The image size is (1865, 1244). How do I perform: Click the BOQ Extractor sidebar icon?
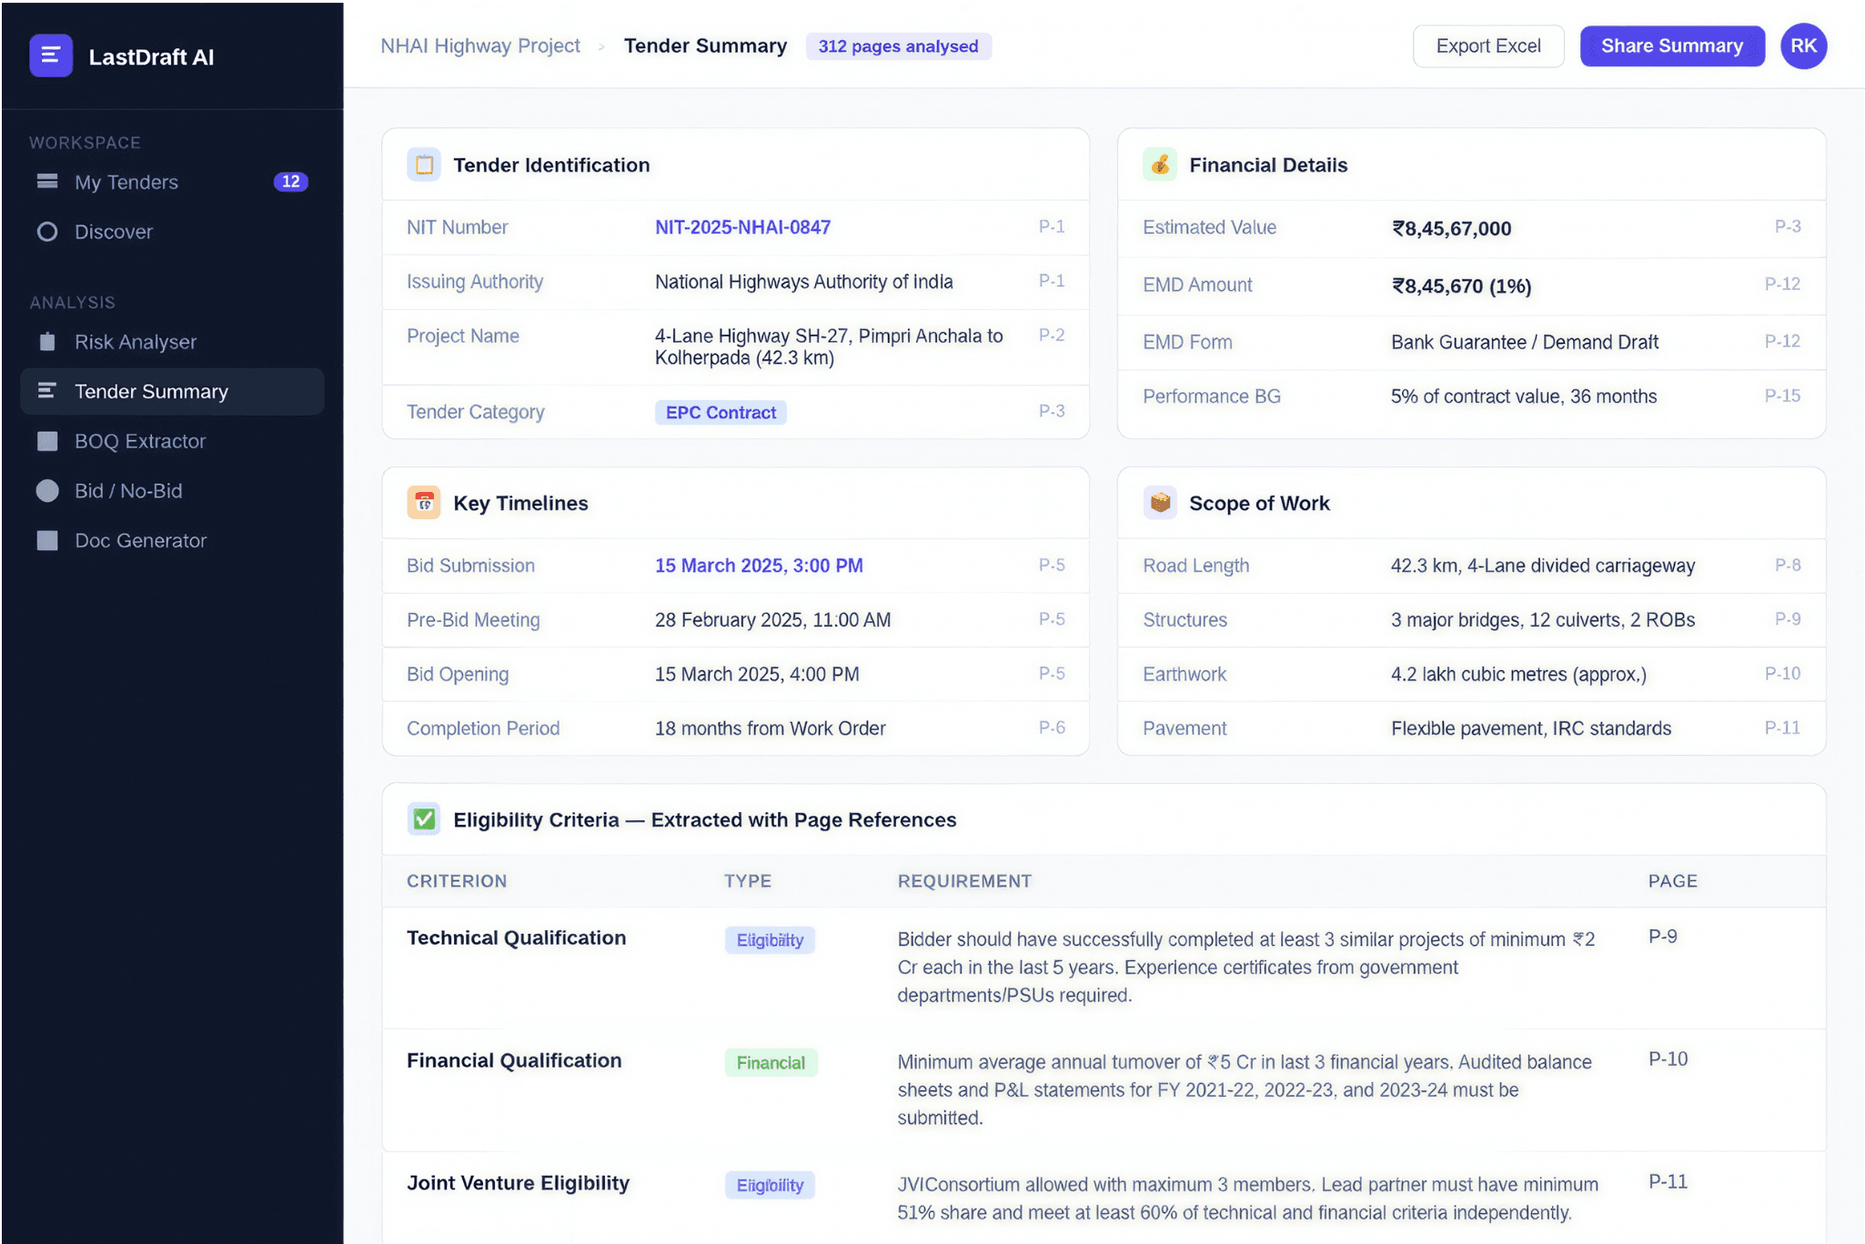pyautogui.click(x=47, y=441)
